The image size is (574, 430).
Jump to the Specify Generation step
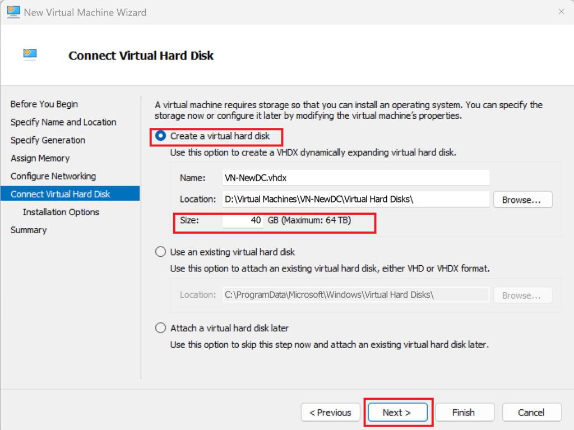(48, 140)
